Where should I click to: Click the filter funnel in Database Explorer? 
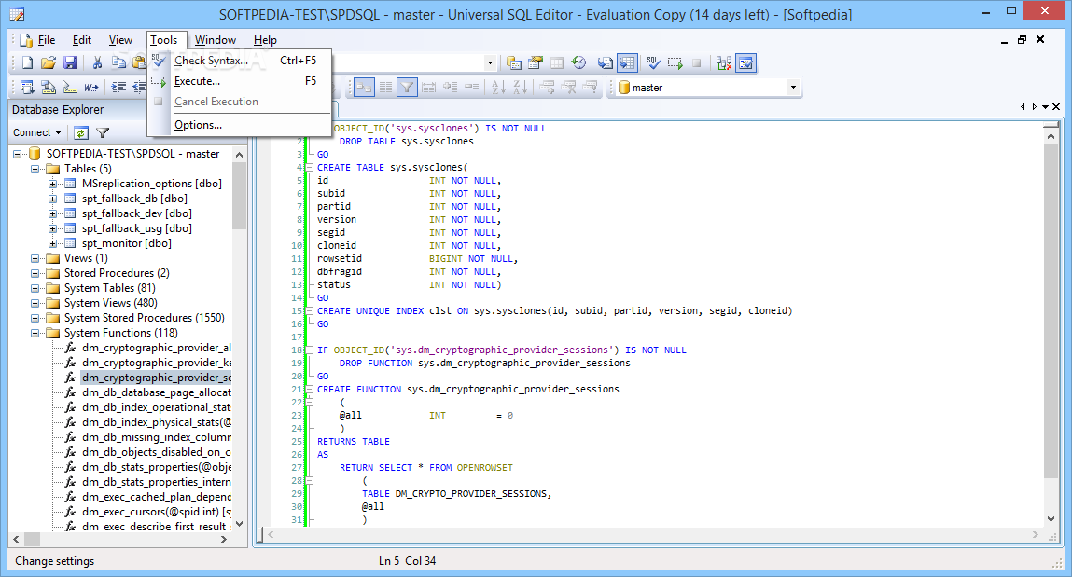coord(103,132)
